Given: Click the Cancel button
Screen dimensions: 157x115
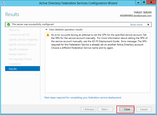Looking at the screenshot, I should click(144, 109).
